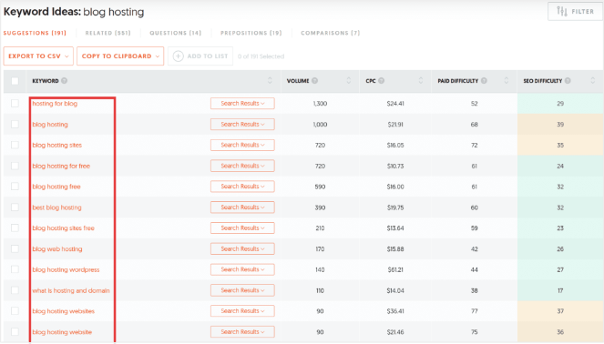This screenshot has height=344, width=604.
Task: Open keyword link 'blog hosting sites'
Action: click(x=57, y=145)
